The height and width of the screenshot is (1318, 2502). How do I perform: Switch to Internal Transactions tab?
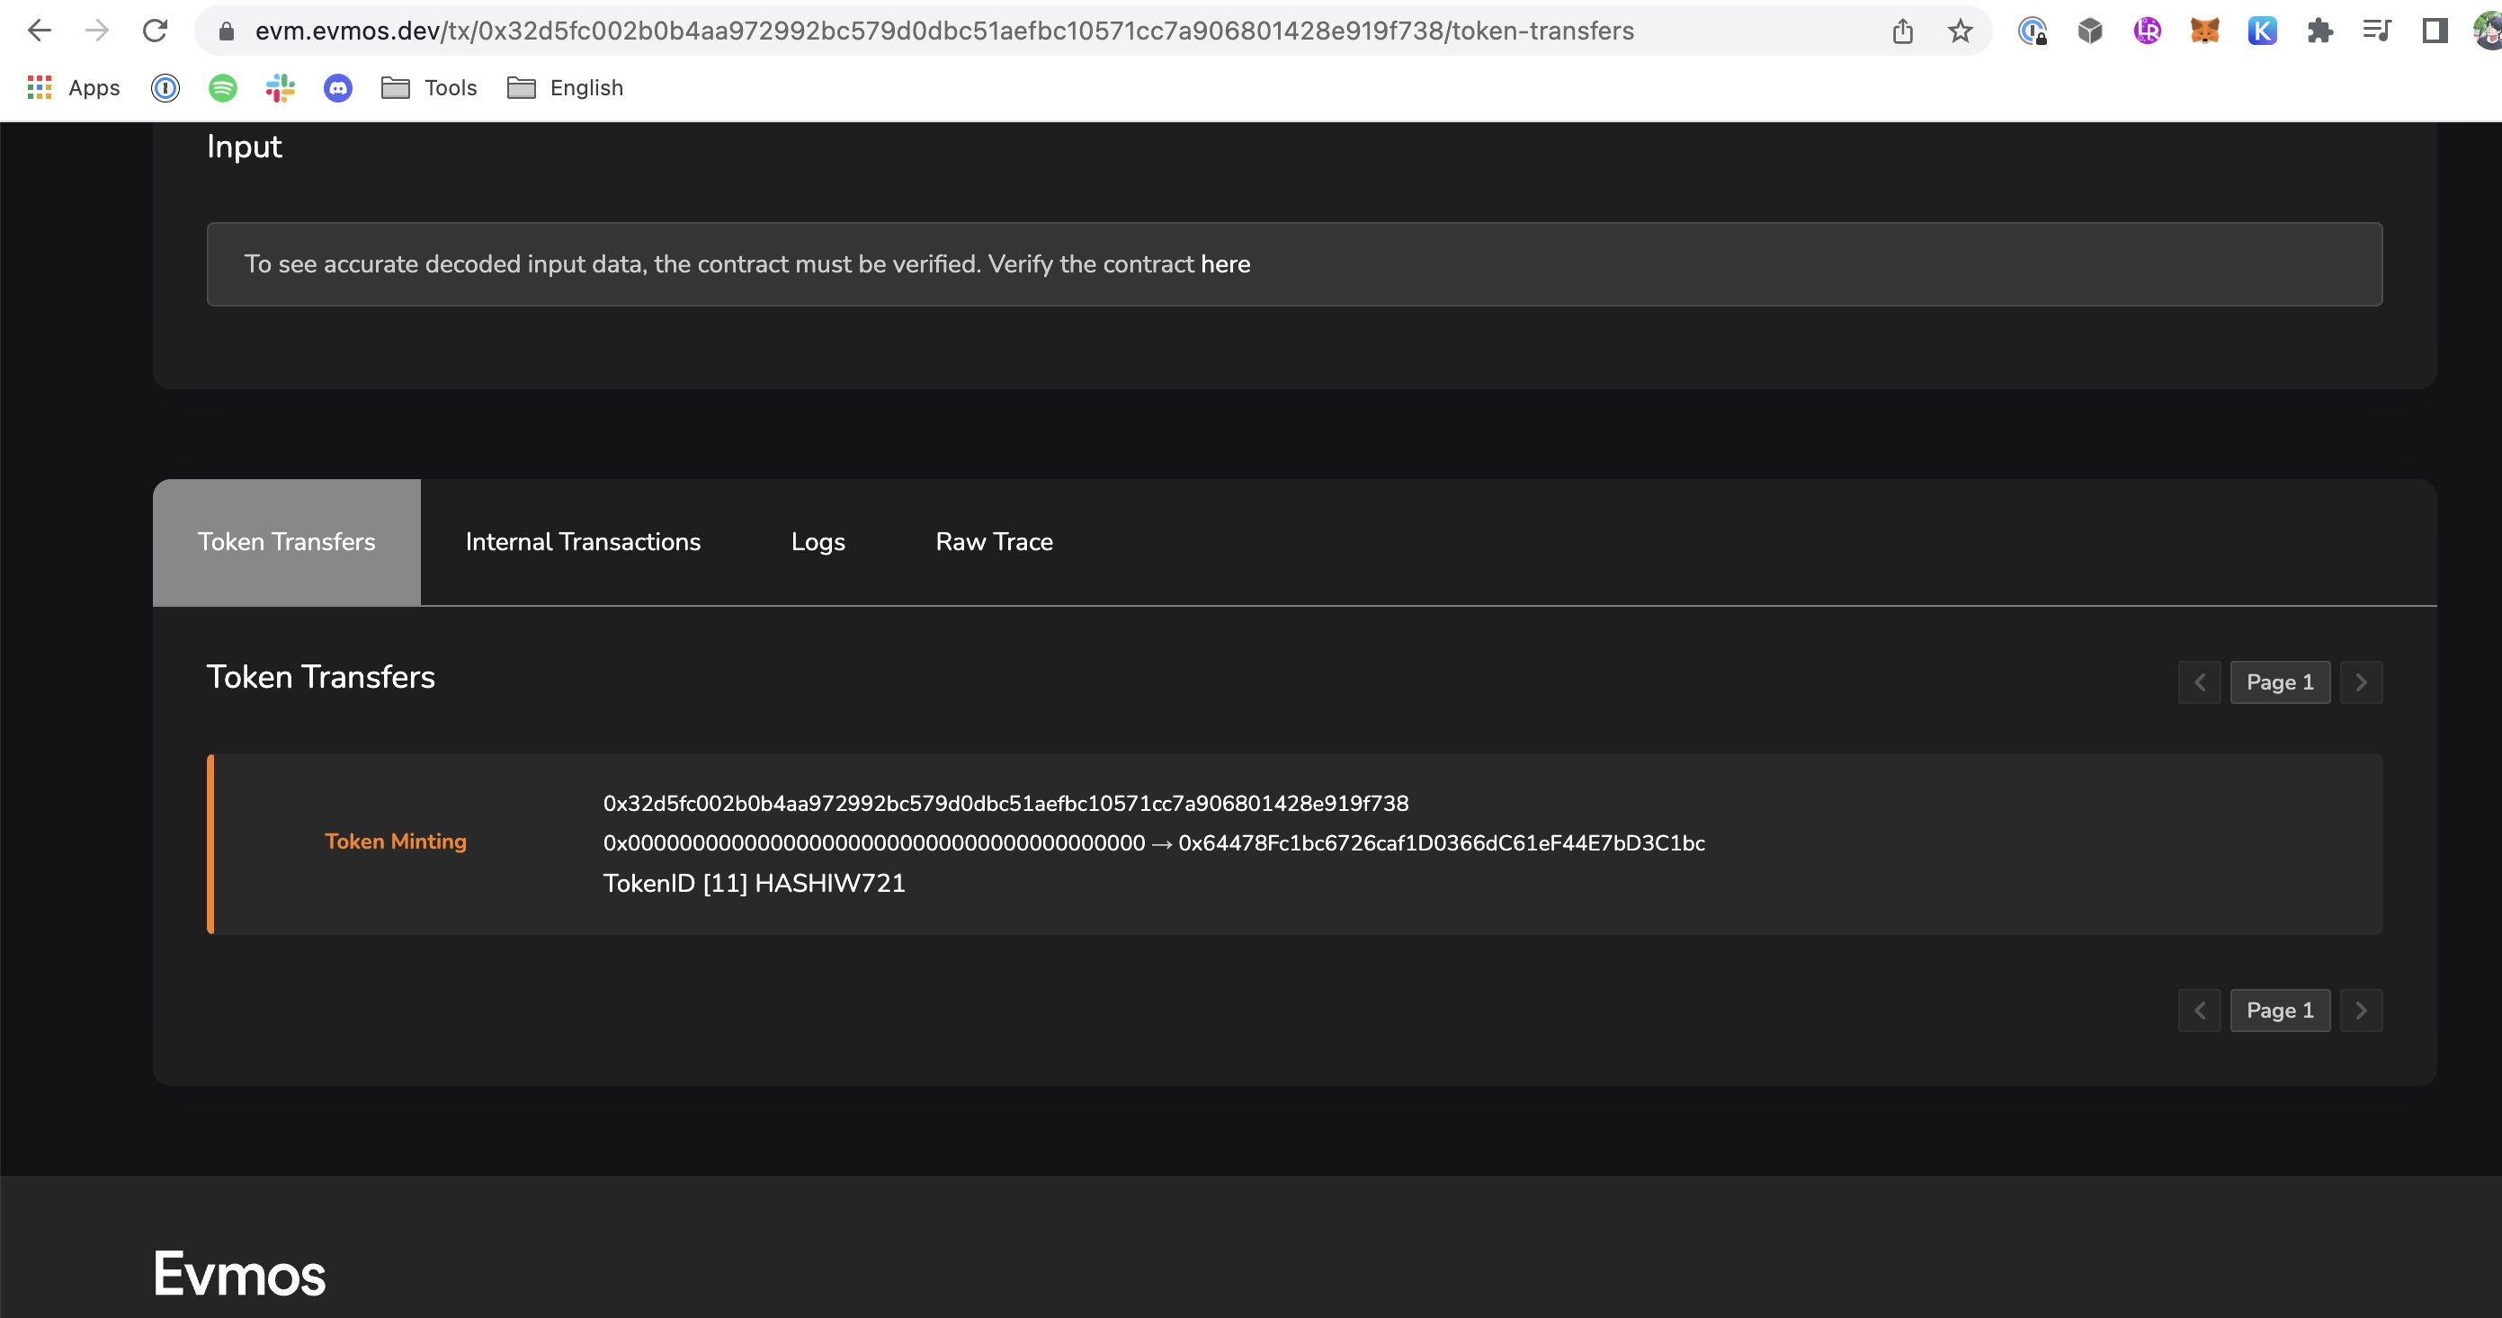[583, 542]
